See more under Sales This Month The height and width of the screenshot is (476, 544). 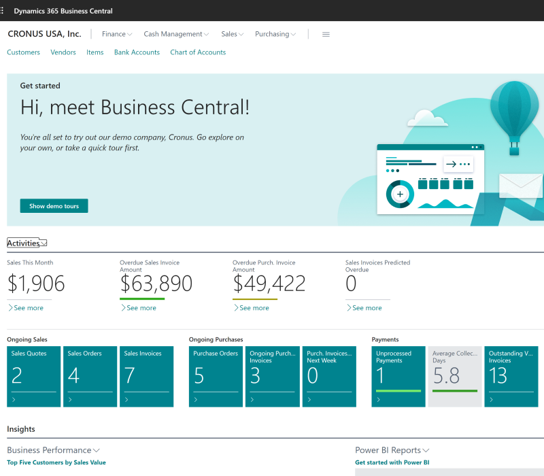(26, 308)
